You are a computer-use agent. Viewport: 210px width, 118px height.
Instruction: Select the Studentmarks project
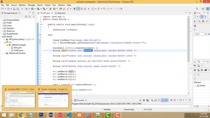tap(12, 34)
